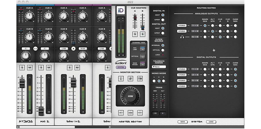Image resolution: width=261 pixels, height=129 pixels.
Task: Toggle the ALT speaker button
Action: (121, 113)
